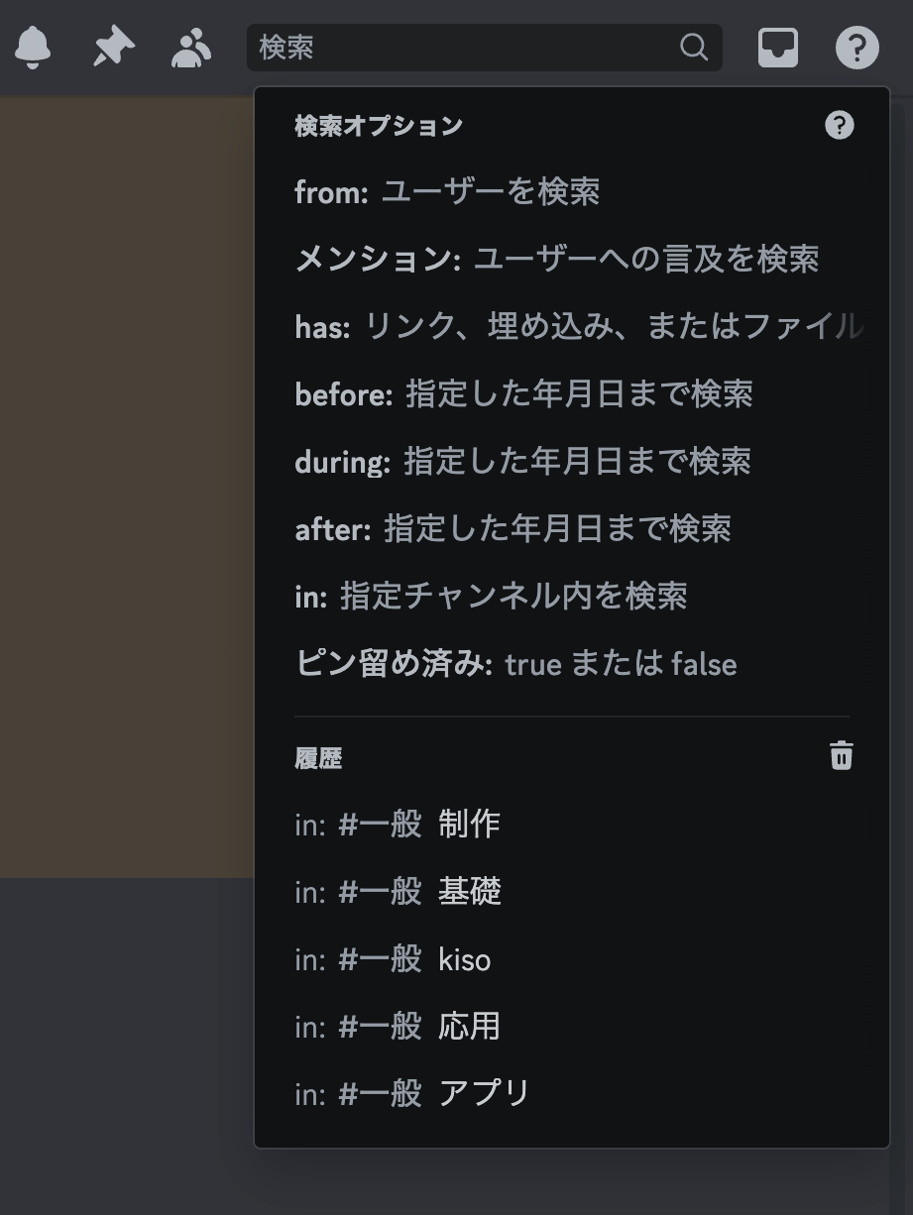This screenshot has width=913, height=1215.
Task: Choose ピン留め済み: true または false option
Action: click(572, 663)
